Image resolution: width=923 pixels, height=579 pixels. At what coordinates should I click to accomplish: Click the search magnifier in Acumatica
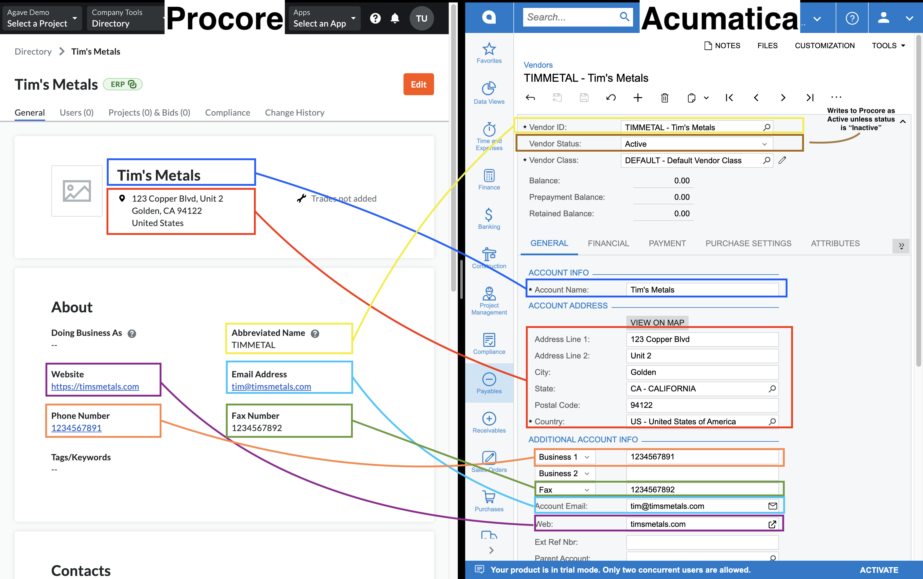624,17
